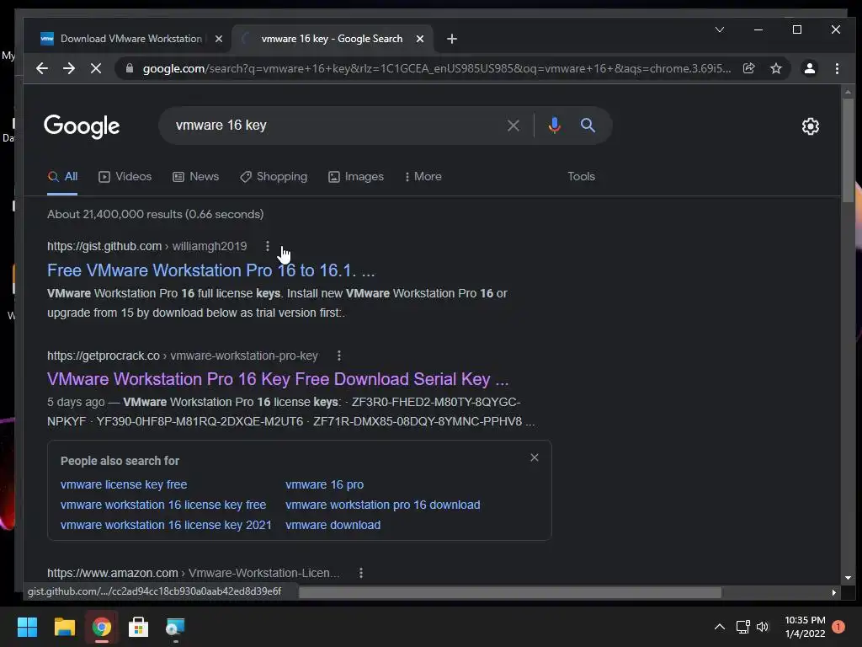The height and width of the screenshot is (647, 862).
Task: Open the volume control tray icon
Action: [763, 627]
